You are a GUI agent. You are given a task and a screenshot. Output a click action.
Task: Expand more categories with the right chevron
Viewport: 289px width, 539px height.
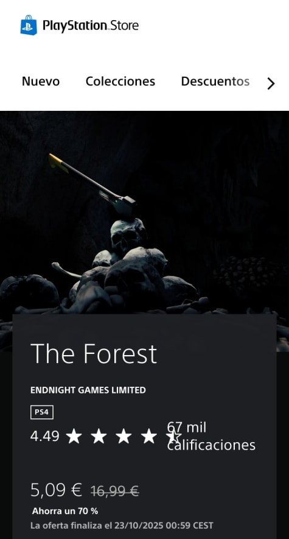click(x=271, y=83)
